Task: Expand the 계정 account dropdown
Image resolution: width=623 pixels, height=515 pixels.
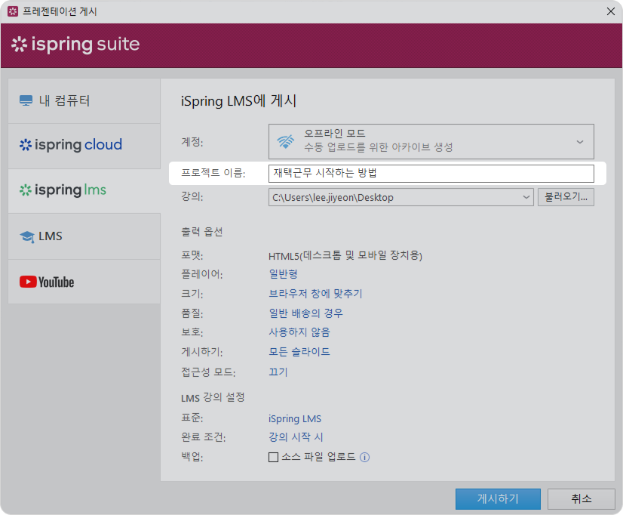Action: click(x=579, y=141)
